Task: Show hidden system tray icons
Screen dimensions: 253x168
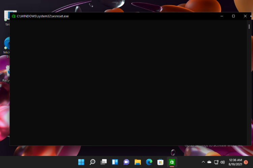Action: pyautogui.click(x=203, y=162)
